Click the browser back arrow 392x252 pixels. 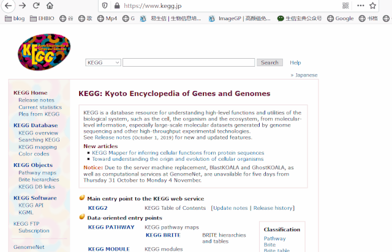pyautogui.click(x=8, y=6)
